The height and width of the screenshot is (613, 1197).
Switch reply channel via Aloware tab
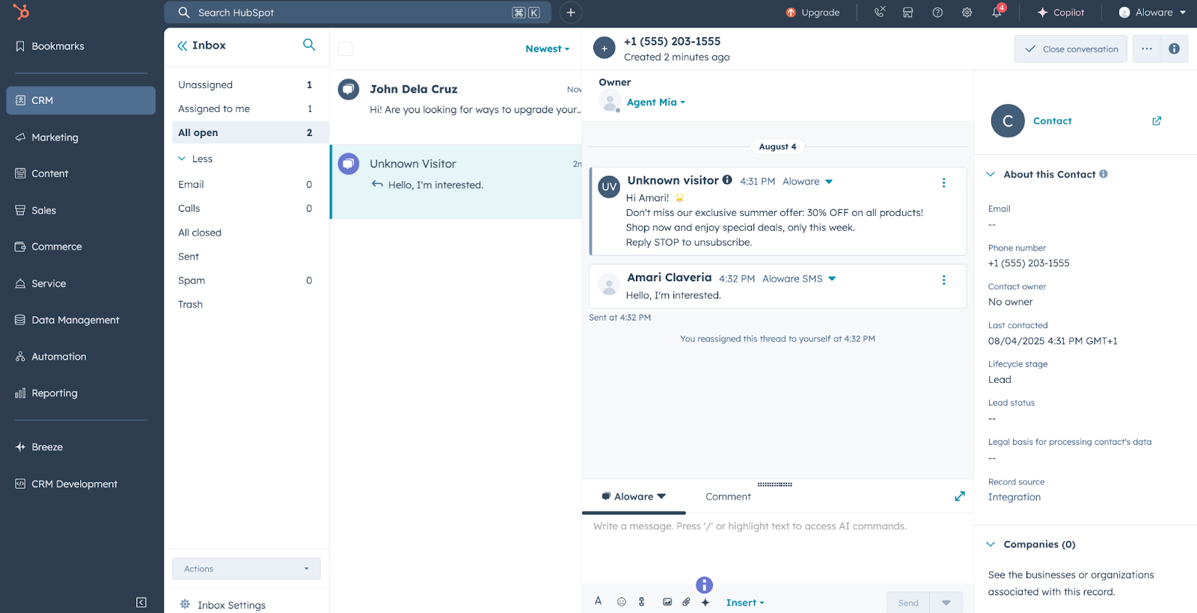[x=634, y=496]
